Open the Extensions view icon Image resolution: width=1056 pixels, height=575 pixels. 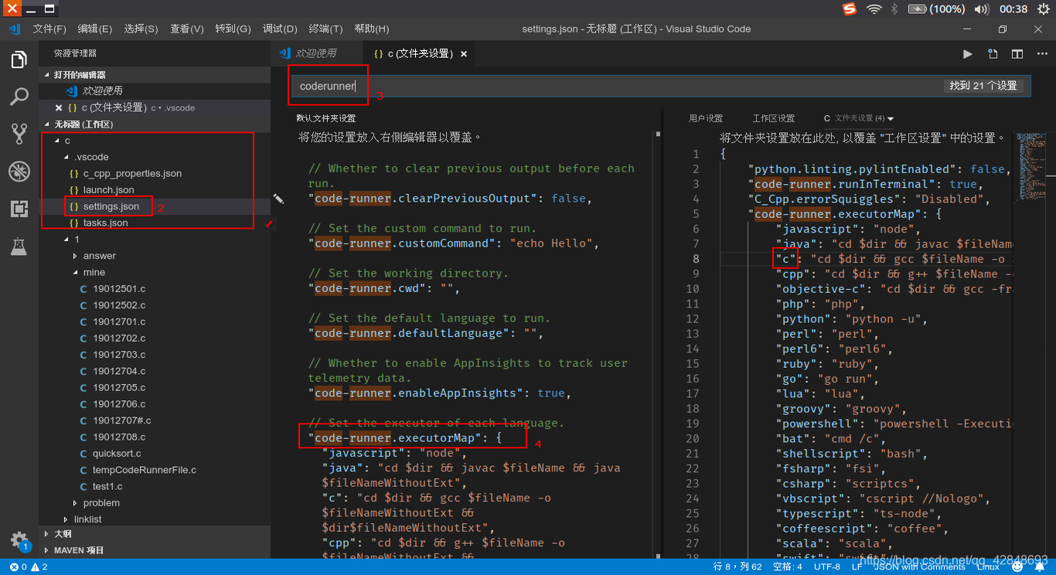point(19,210)
